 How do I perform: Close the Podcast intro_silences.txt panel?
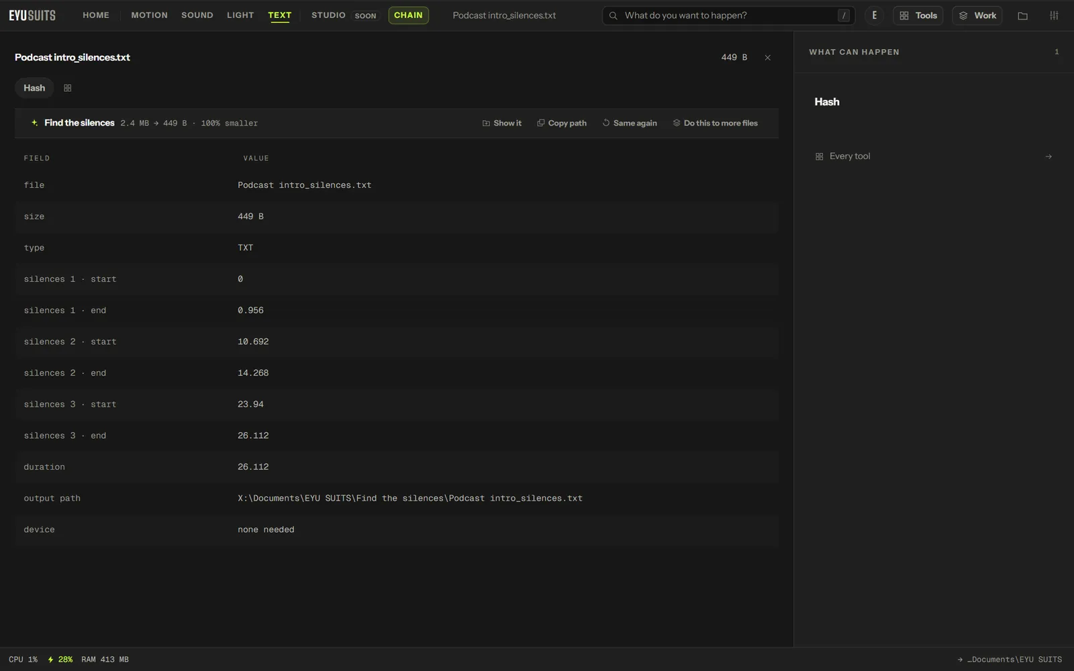coord(768,58)
